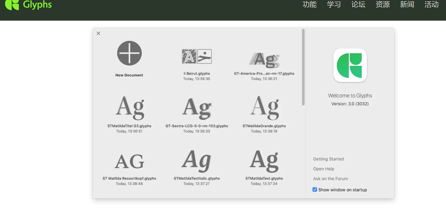Open STMatildaGrande.glyphs document icon

tap(264, 108)
